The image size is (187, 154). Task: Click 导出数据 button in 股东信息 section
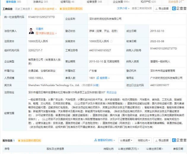162,140
